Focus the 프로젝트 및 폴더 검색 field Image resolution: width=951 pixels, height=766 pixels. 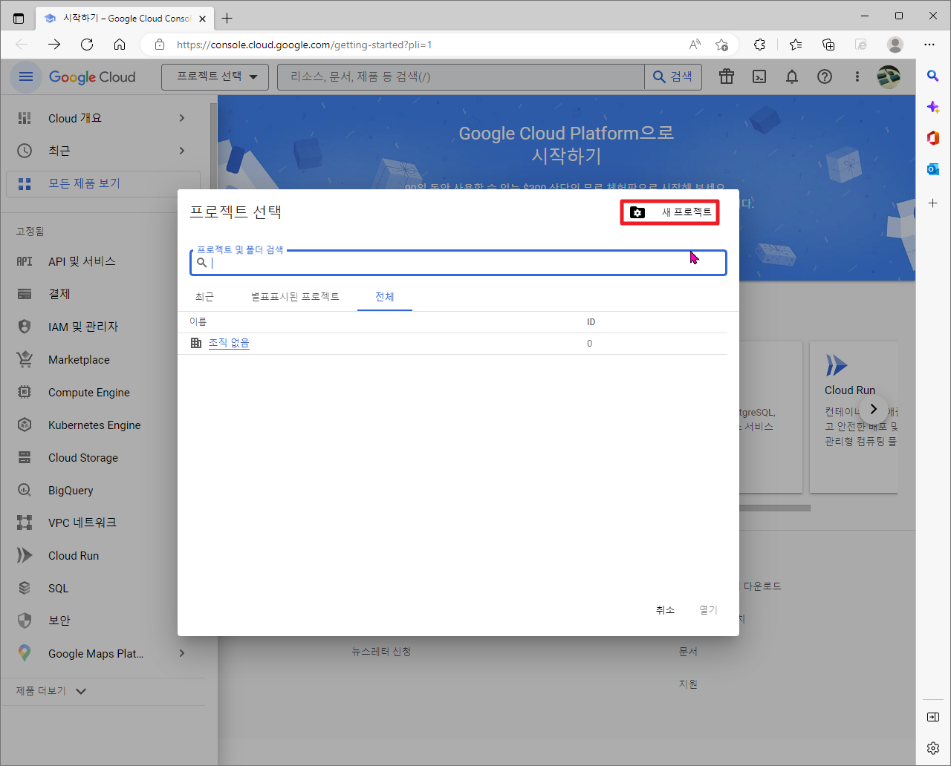(x=458, y=263)
